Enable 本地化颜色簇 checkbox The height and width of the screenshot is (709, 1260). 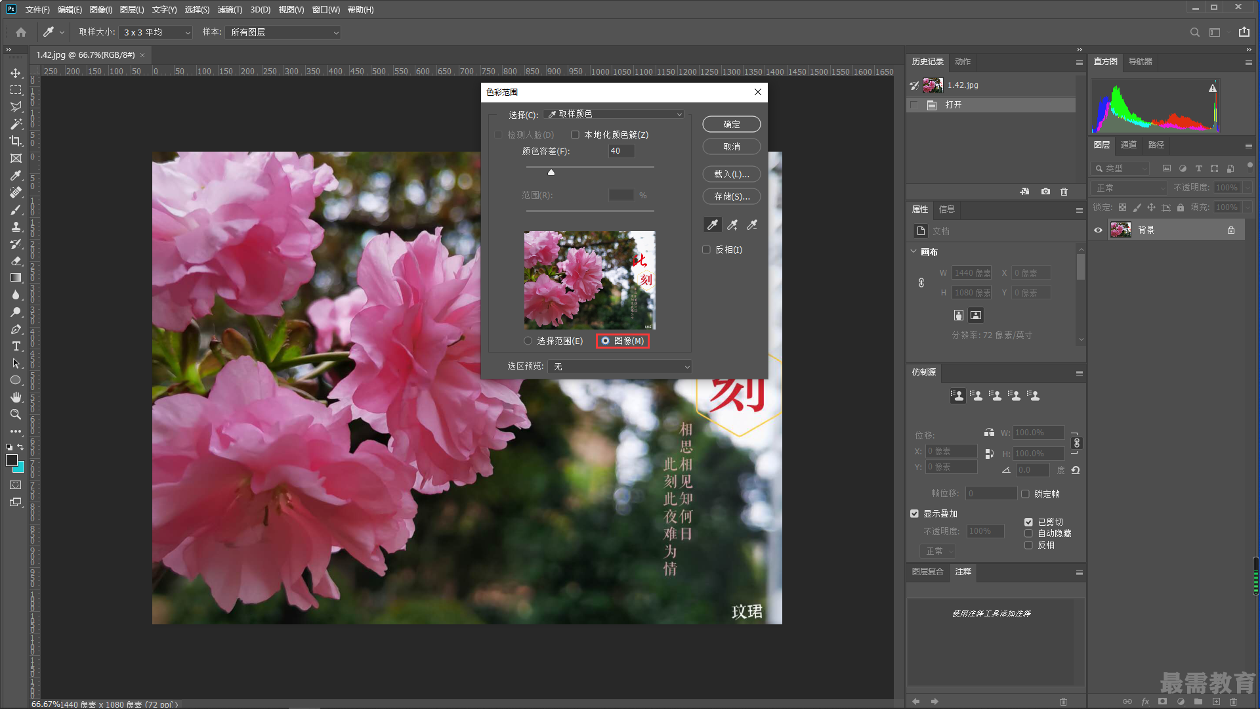(575, 135)
